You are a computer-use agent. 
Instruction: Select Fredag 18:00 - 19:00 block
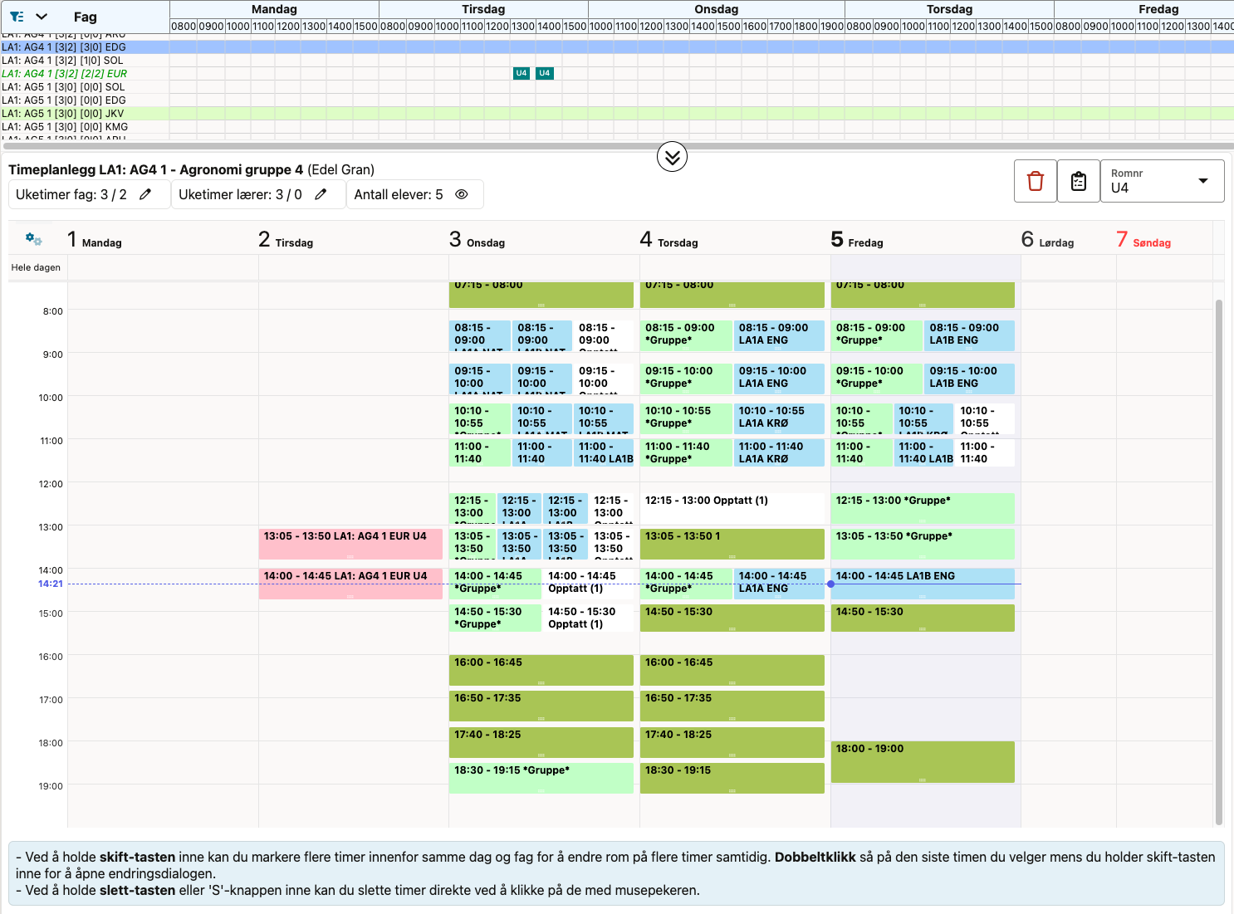point(923,762)
